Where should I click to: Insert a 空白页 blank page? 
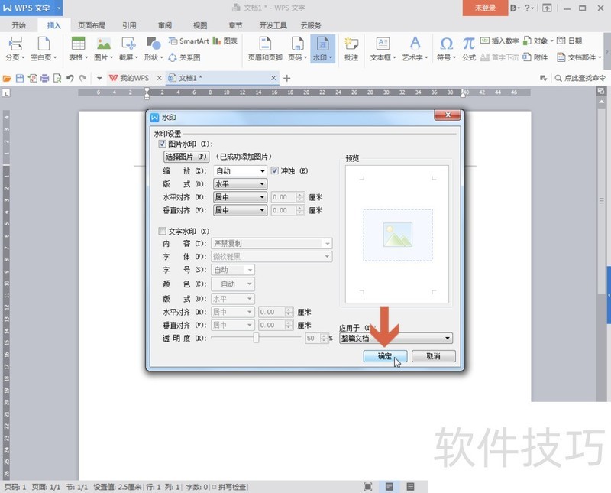44,49
